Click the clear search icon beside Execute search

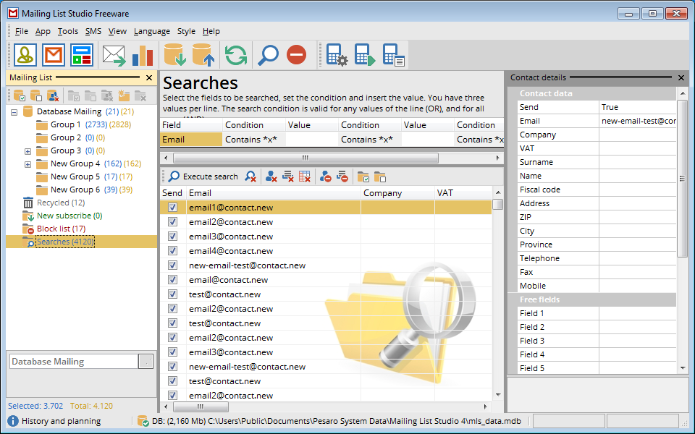click(x=250, y=176)
